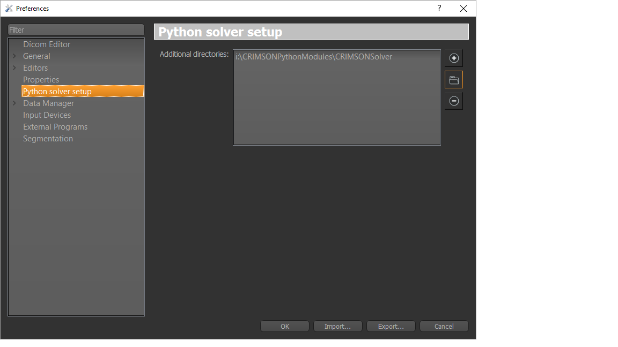
Task: Select Python solver setup entry
Action: coord(57,92)
